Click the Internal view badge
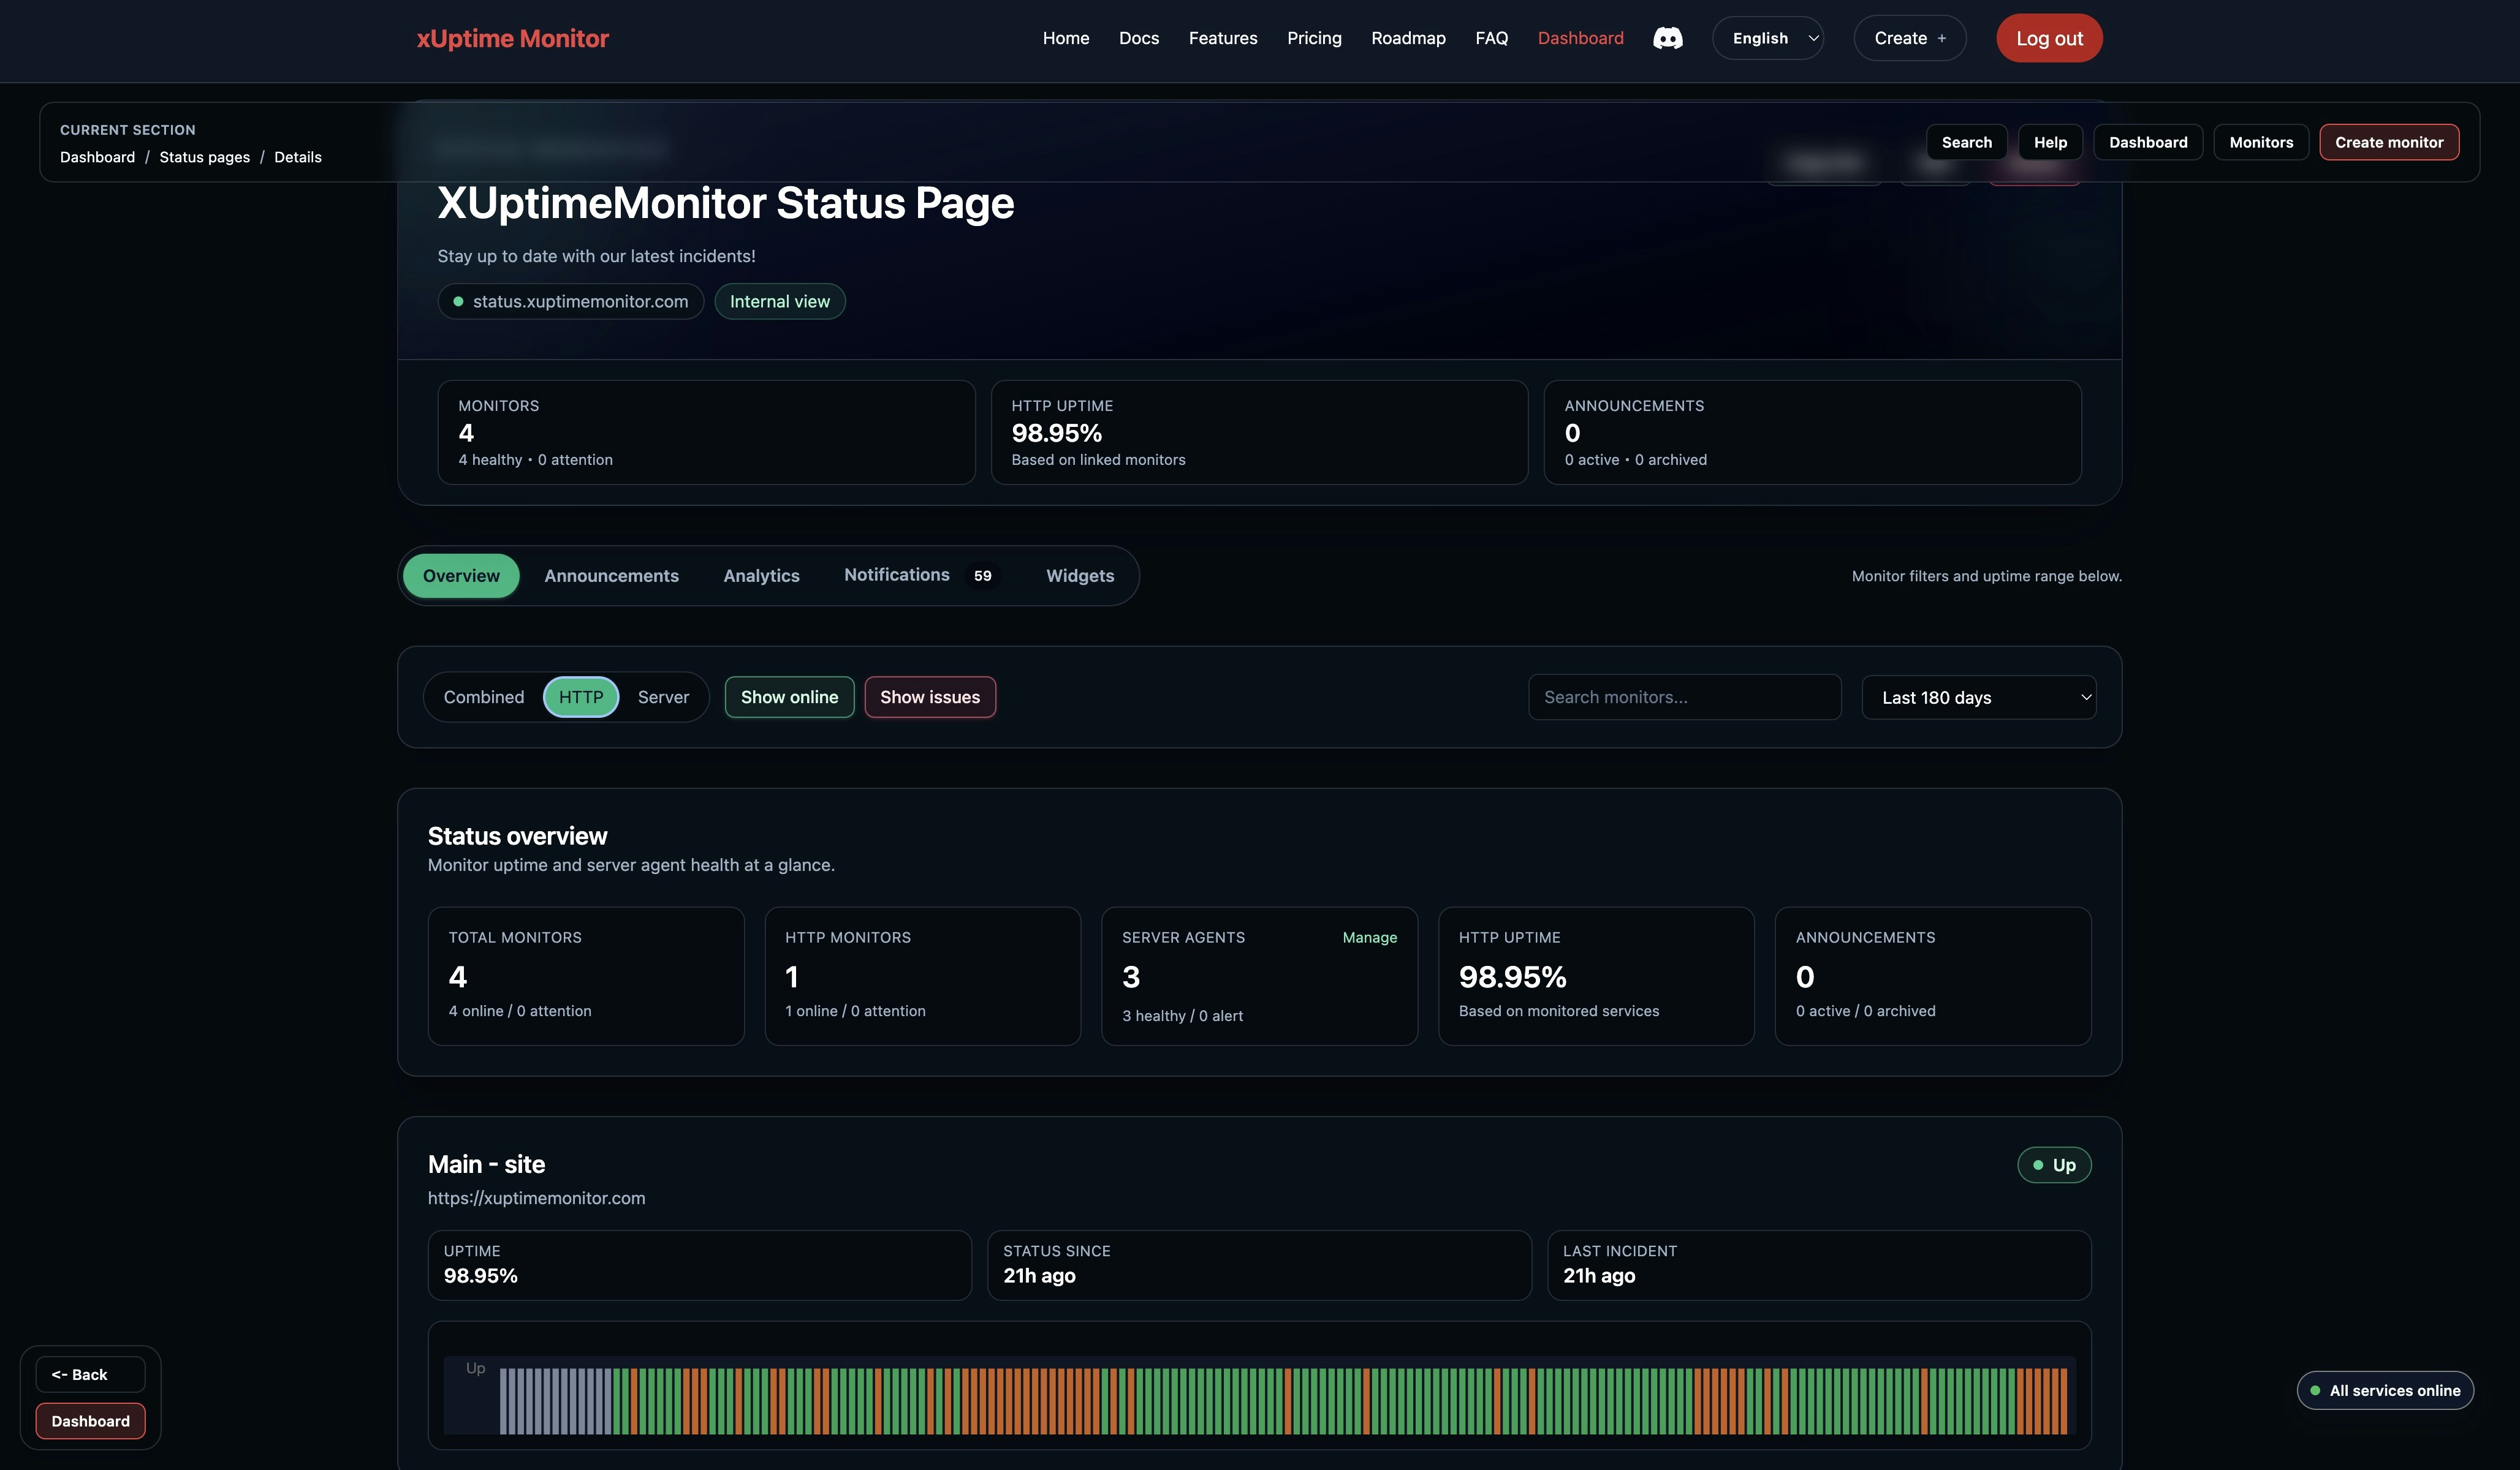The image size is (2520, 1470). point(780,302)
